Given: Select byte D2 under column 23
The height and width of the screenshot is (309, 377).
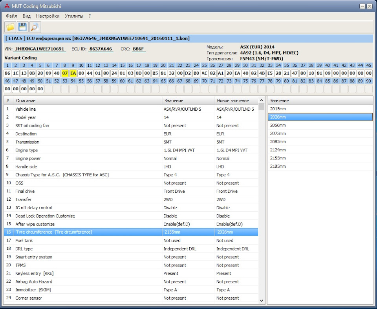Looking at the screenshot, I should [x=188, y=73].
